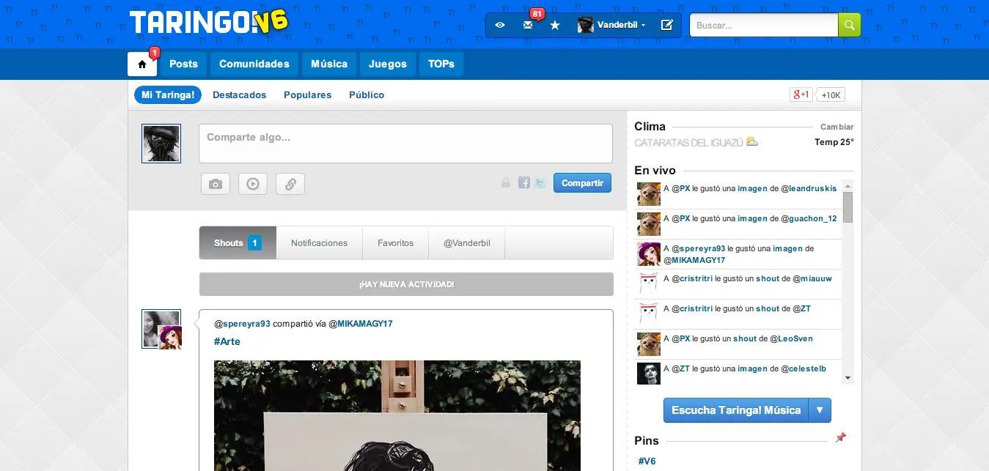
Task: Open the Música section
Action: pyautogui.click(x=329, y=64)
